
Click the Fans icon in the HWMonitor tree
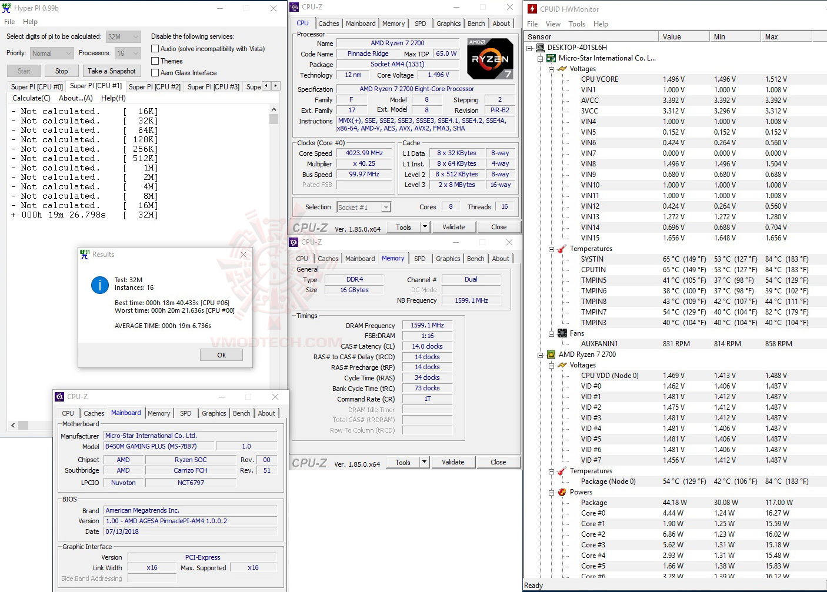[x=562, y=333]
